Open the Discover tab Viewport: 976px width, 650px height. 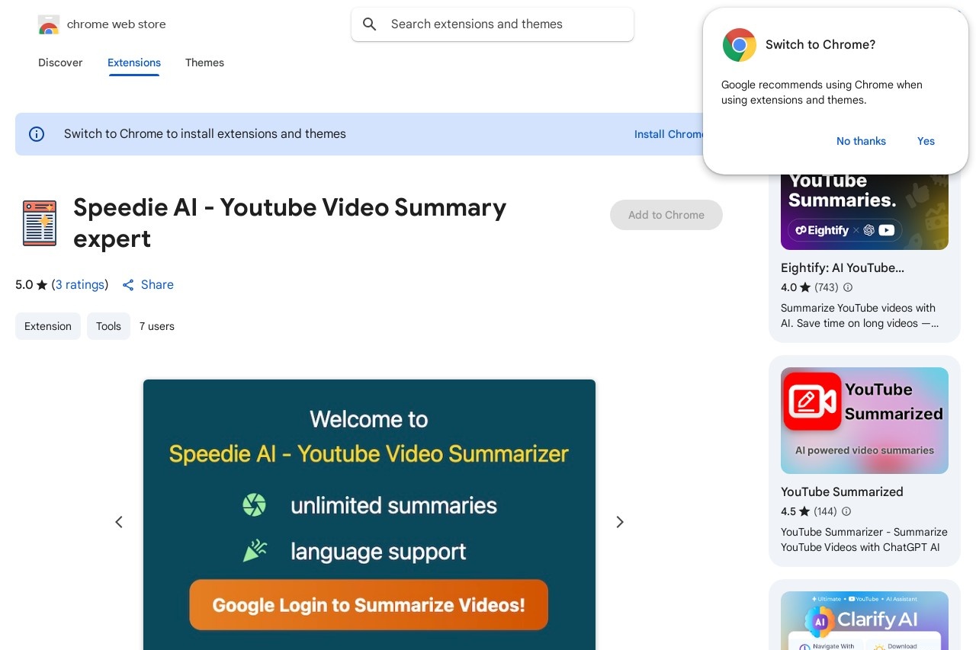click(x=60, y=62)
